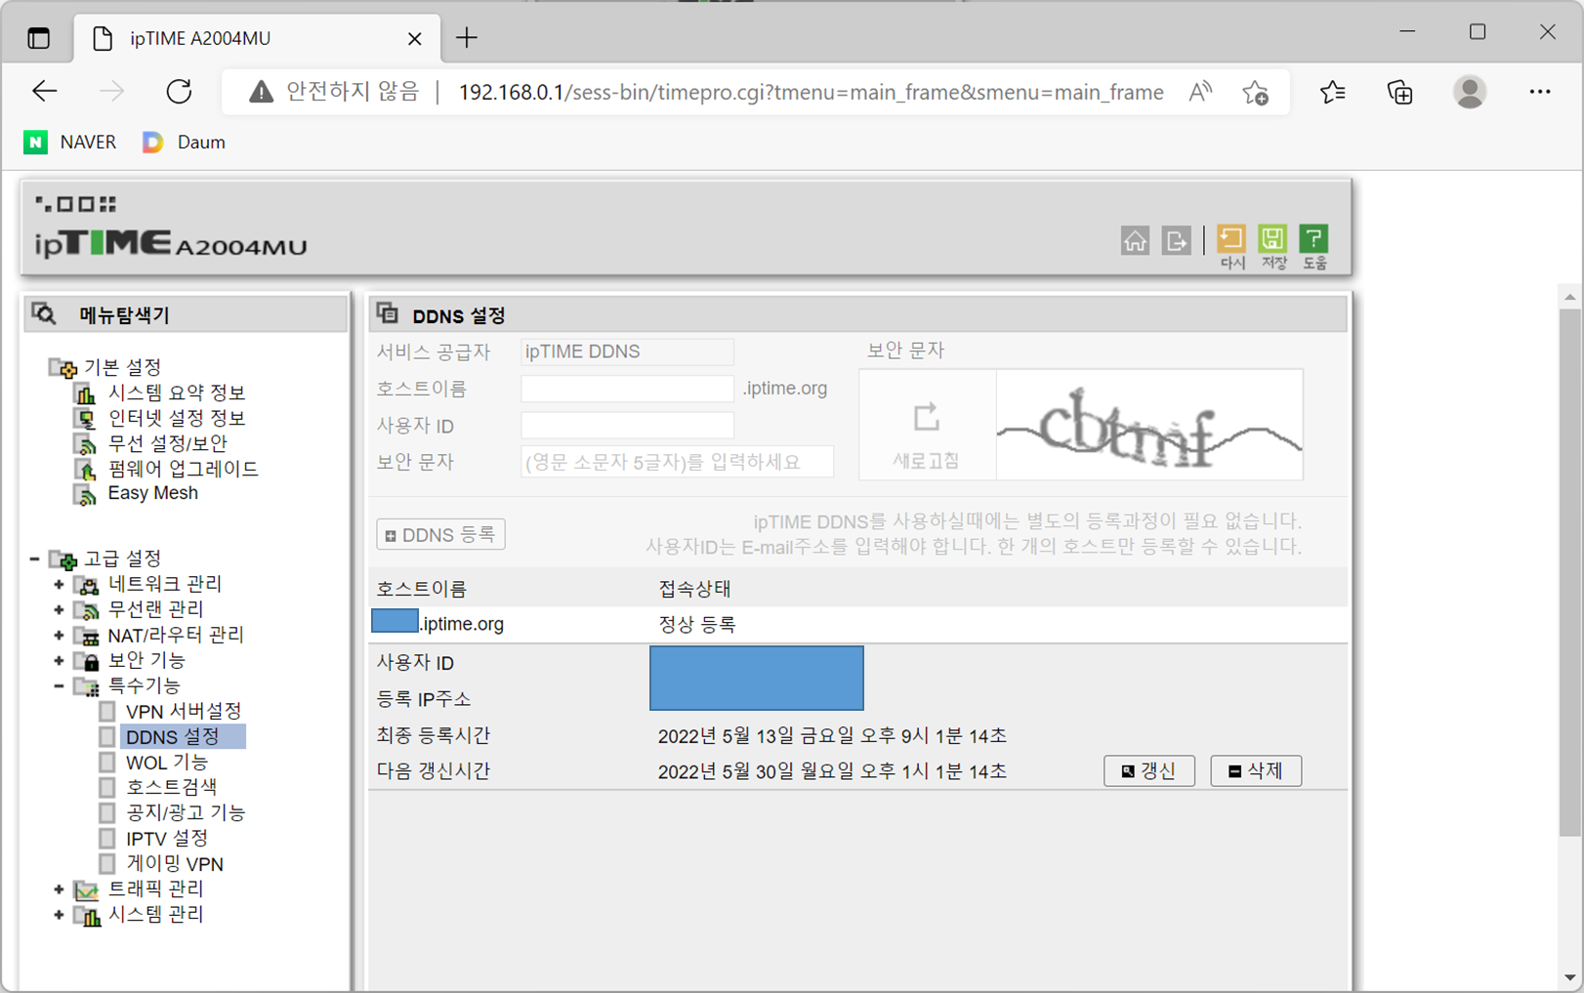This screenshot has height=993, width=1584.
Task: Open 펌웨어 업그레이드
Action: 183,469
